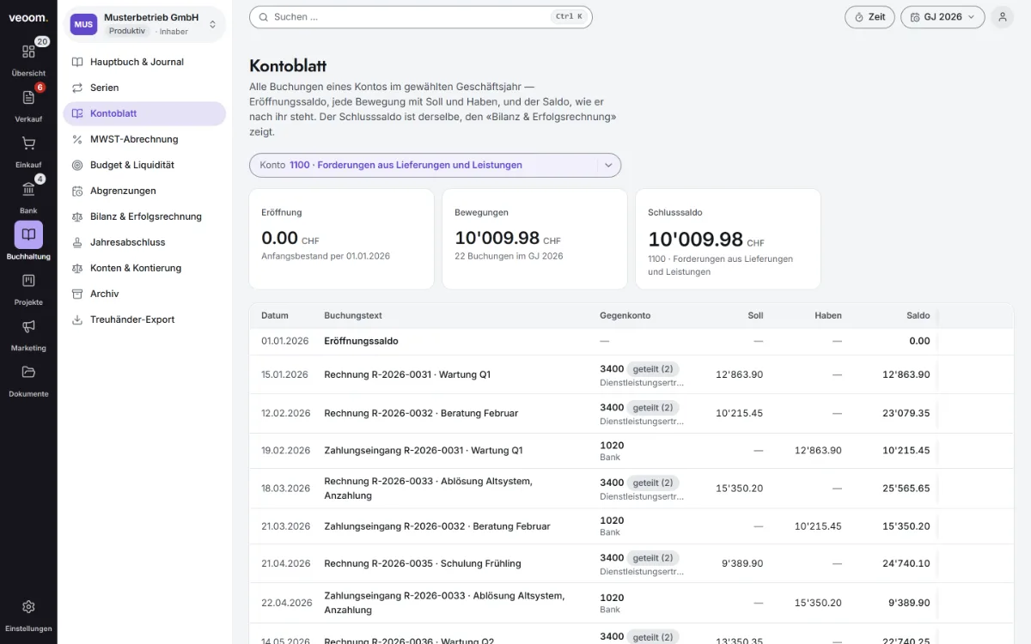Click the geteilt (2) badge for Beratung Februar invoice
This screenshot has height=644, width=1031.
(x=653, y=408)
